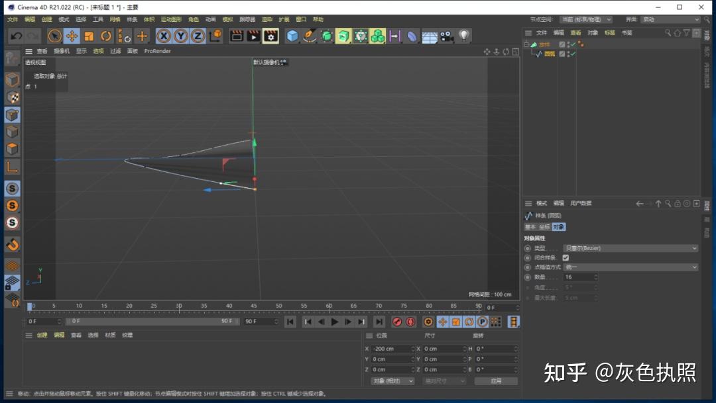Open the 运动图形 menu
716x403 pixels.
pos(171,20)
